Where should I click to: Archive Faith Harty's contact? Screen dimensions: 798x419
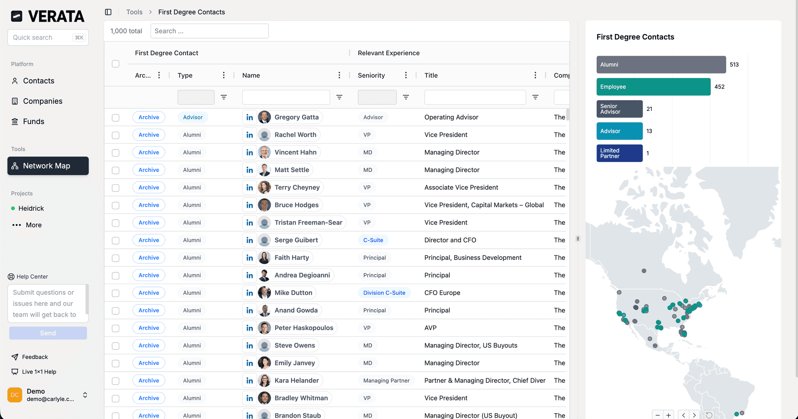point(149,258)
